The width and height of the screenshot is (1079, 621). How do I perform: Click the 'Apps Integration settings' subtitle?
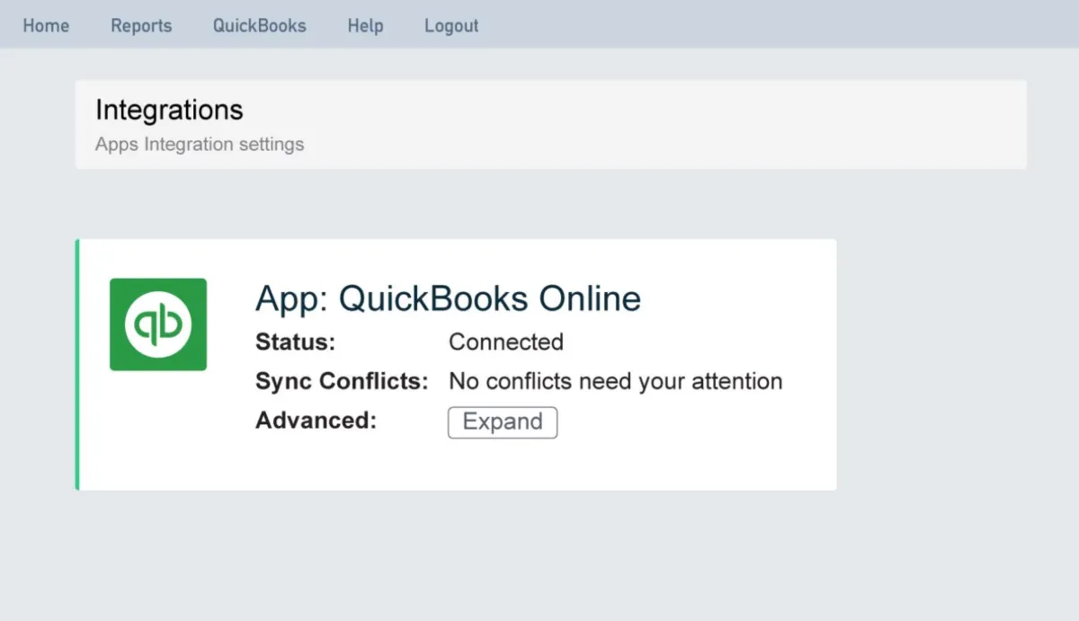tap(200, 145)
